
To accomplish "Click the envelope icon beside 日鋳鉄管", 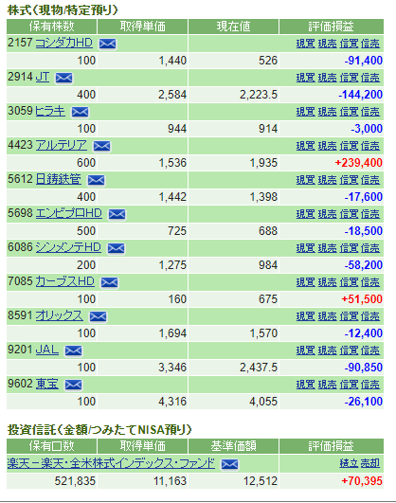I will 97,180.
